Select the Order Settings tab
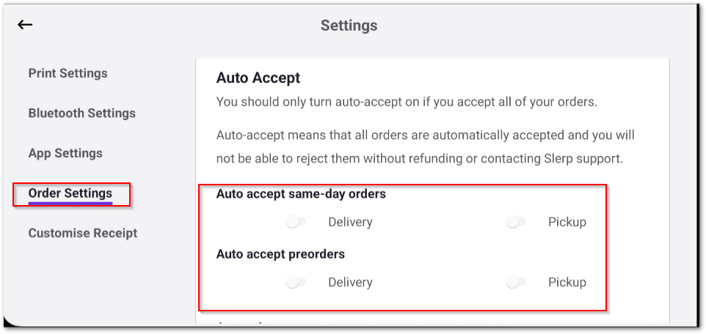 coord(70,193)
